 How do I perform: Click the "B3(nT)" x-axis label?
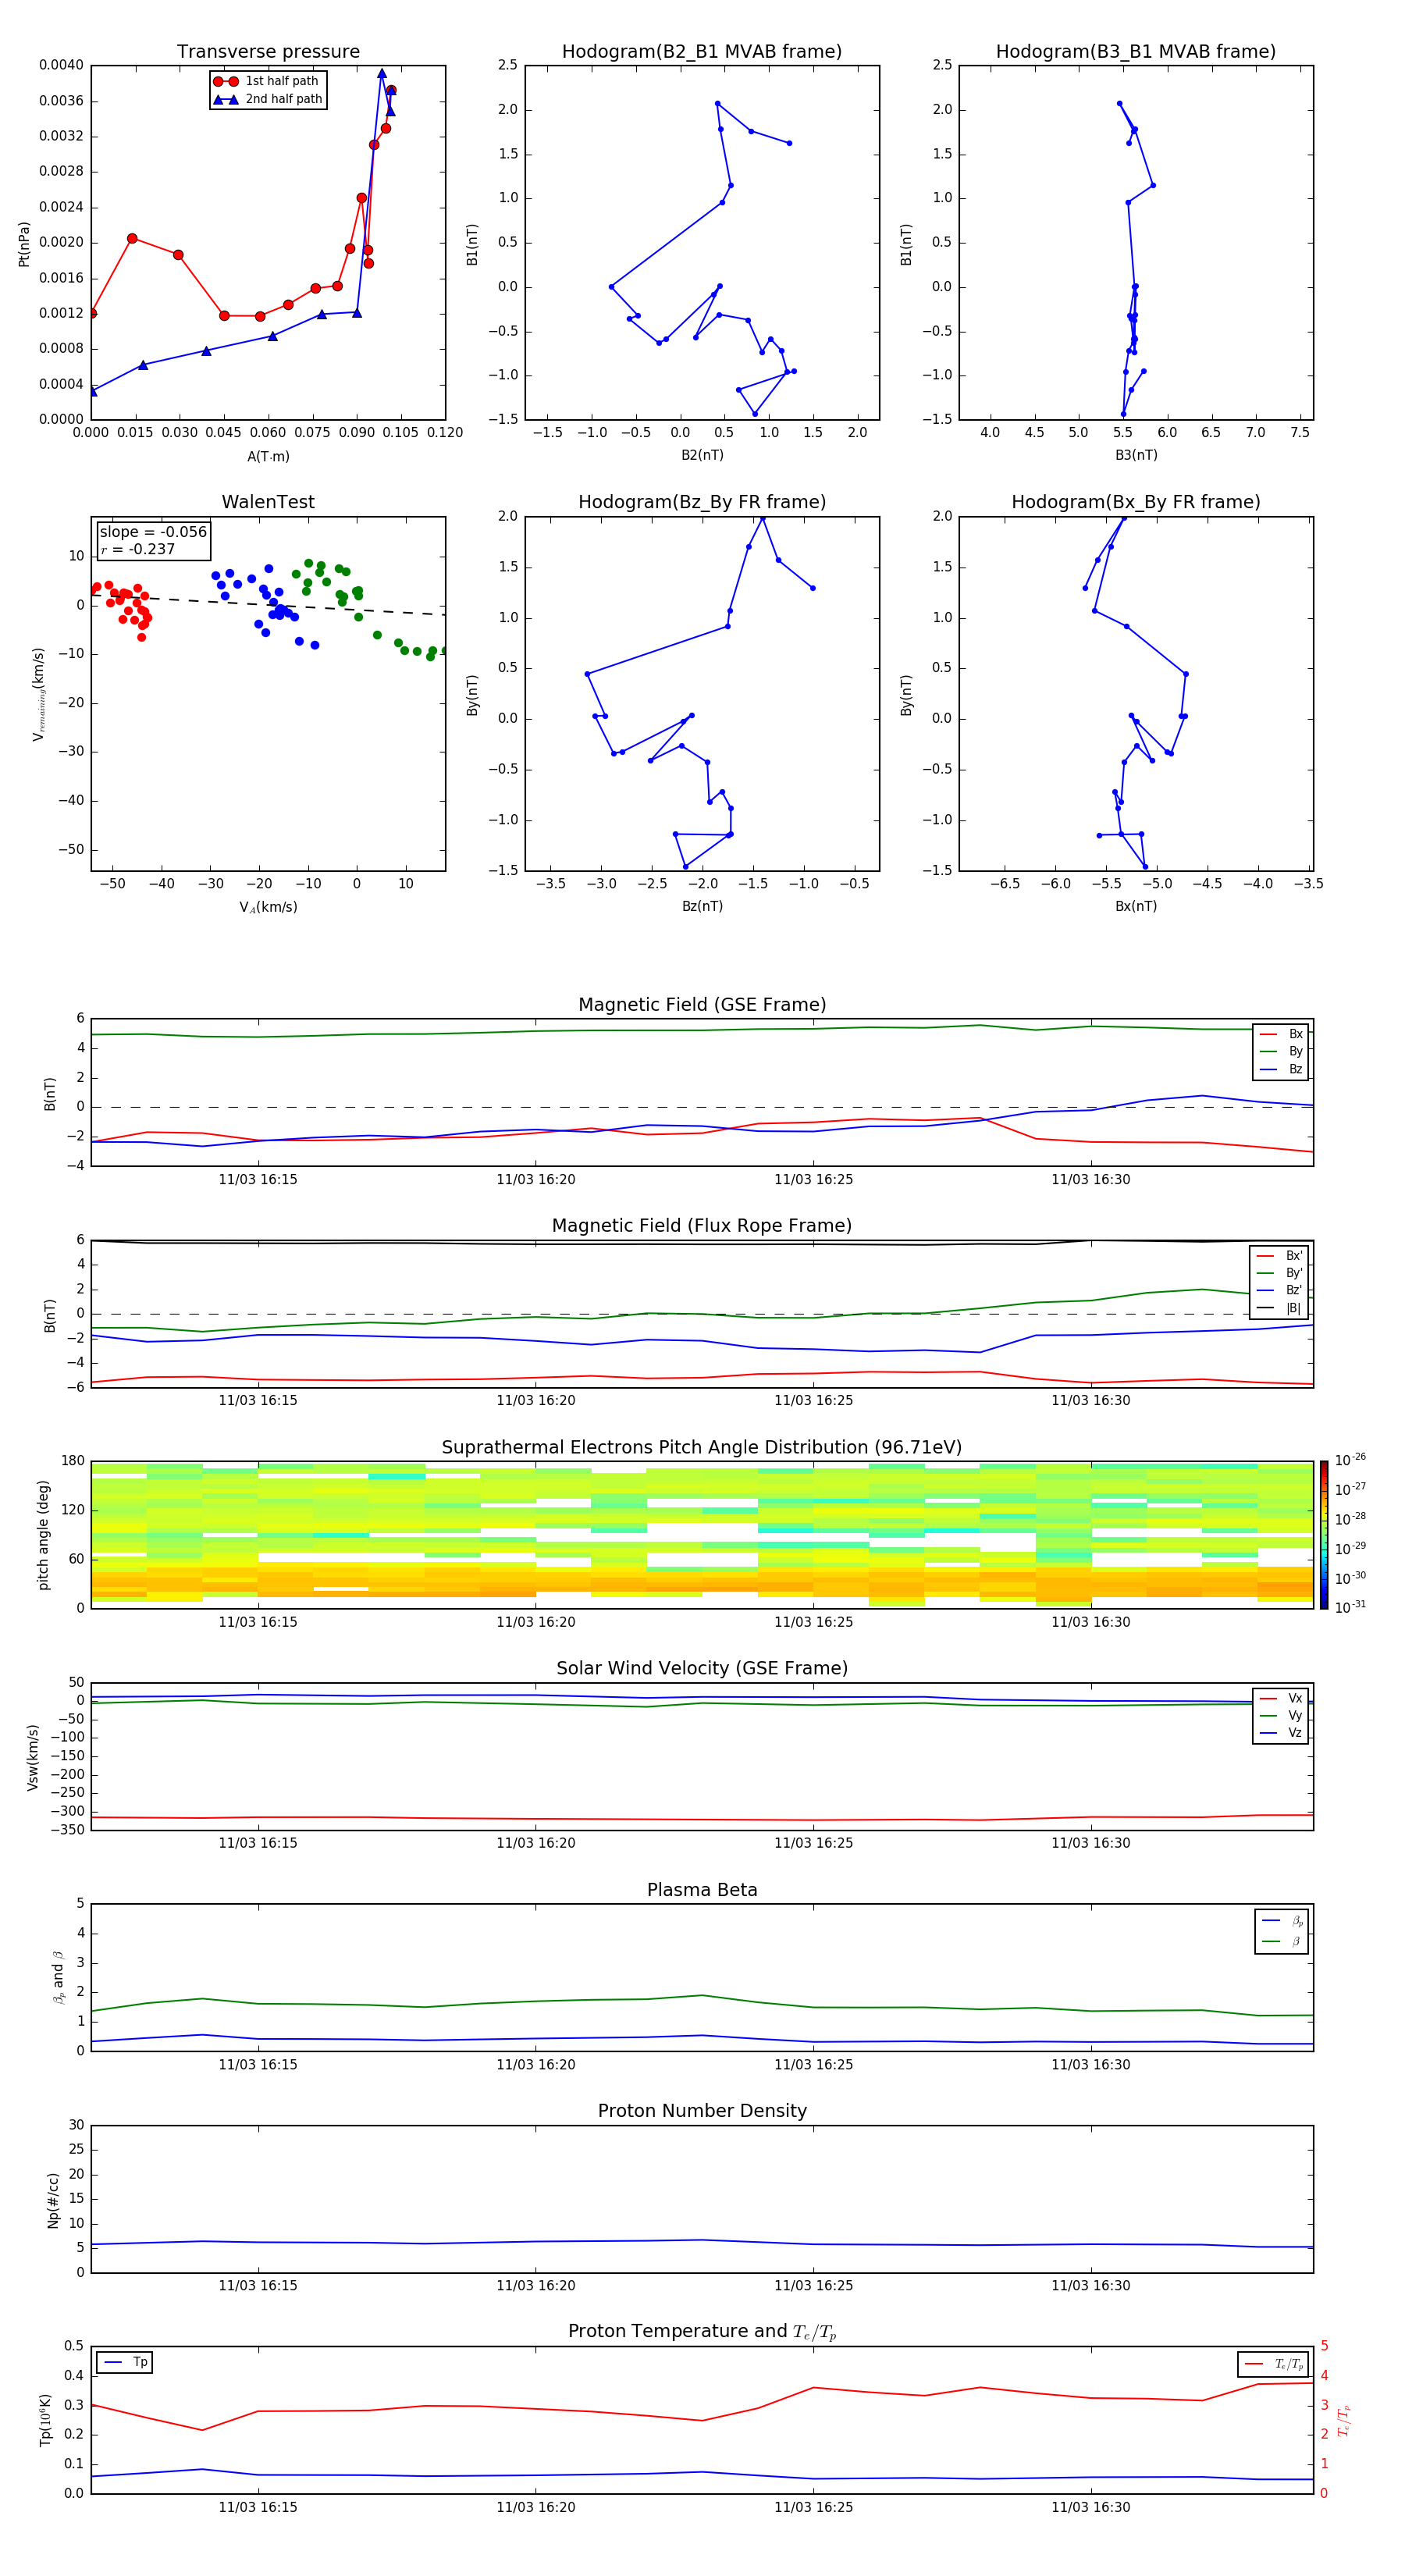(1136, 455)
